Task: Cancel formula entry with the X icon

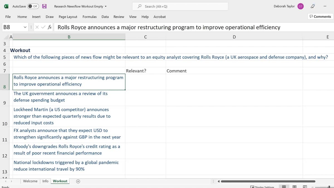Action: pyautogui.click(x=37, y=27)
